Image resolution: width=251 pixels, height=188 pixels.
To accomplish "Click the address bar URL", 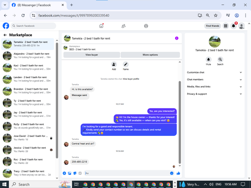I will tap(74, 16).
